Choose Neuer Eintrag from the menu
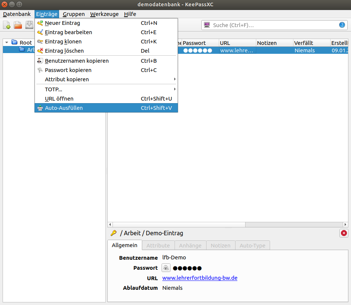The height and width of the screenshot is (305, 351). click(62, 23)
